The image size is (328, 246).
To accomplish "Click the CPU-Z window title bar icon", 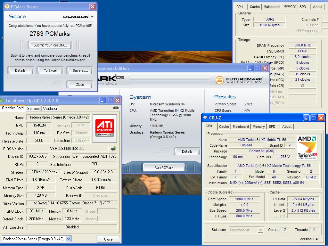I will coord(205,118).
